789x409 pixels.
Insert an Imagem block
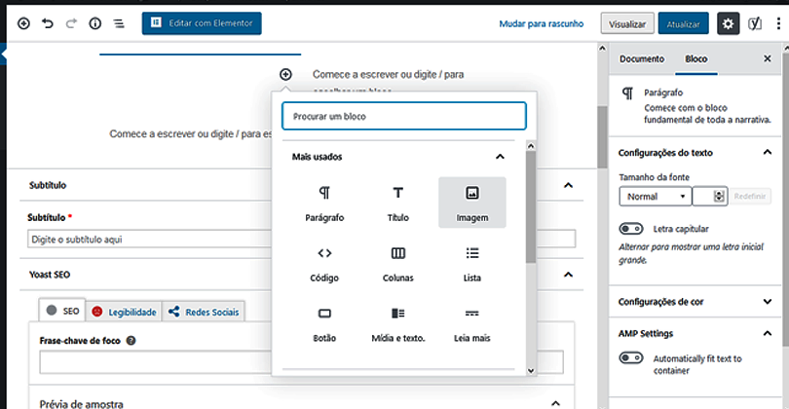click(472, 203)
